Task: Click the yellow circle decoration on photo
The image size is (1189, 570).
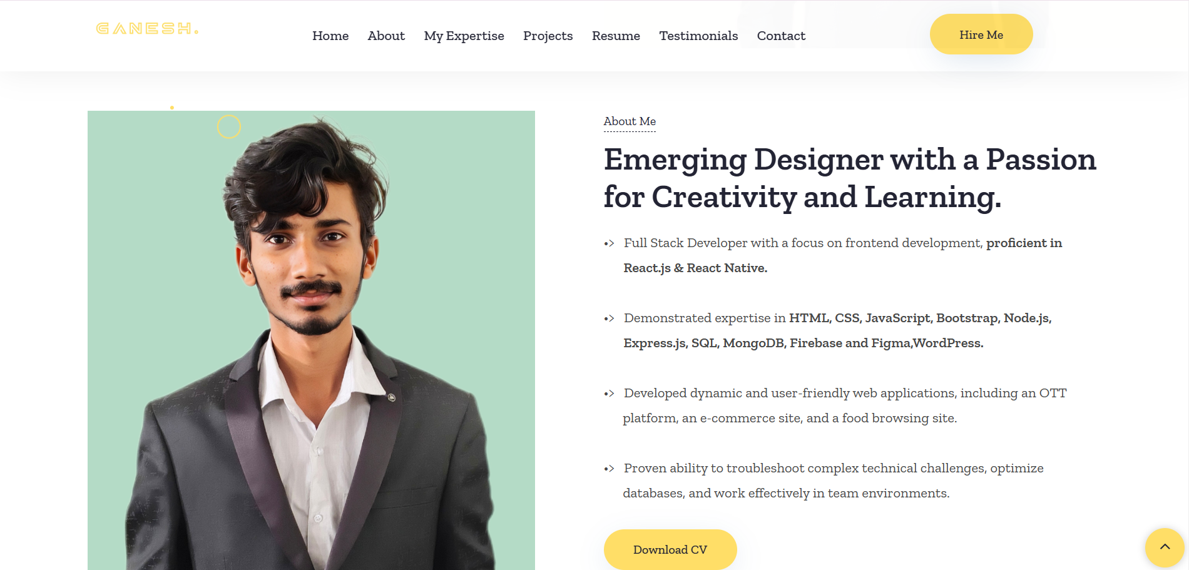Action: (x=229, y=126)
